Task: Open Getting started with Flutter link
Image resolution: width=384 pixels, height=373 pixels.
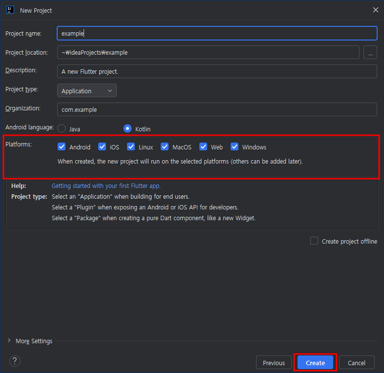Action: click(106, 186)
